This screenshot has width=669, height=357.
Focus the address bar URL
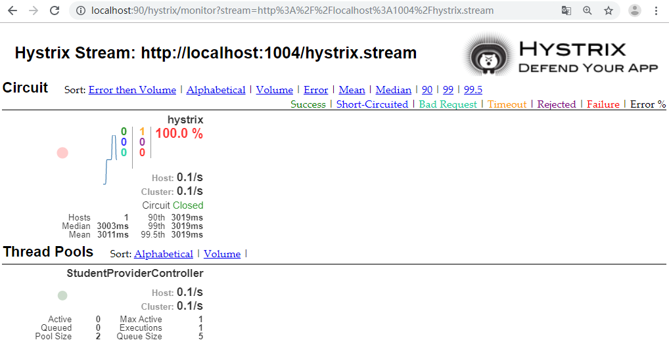pyautogui.click(x=292, y=10)
